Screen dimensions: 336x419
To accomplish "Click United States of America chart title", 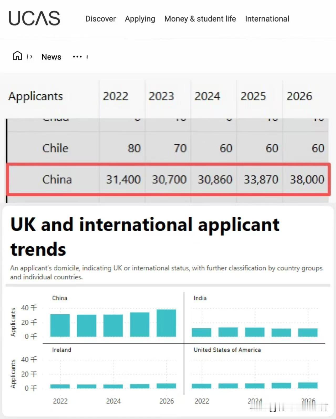I will point(227,350).
